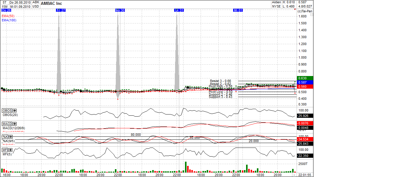Click the 'Mi 01' day marker
398x177 pixels.
238,10
